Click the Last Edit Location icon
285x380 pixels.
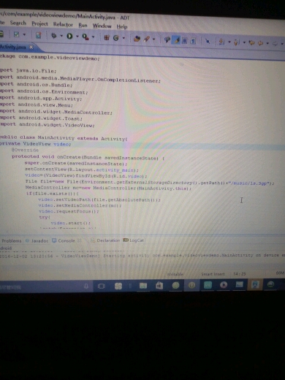tap(251, 43)
